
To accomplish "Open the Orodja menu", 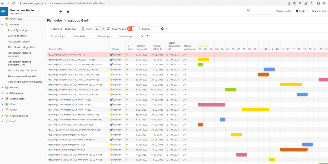I will coord(302,11).
